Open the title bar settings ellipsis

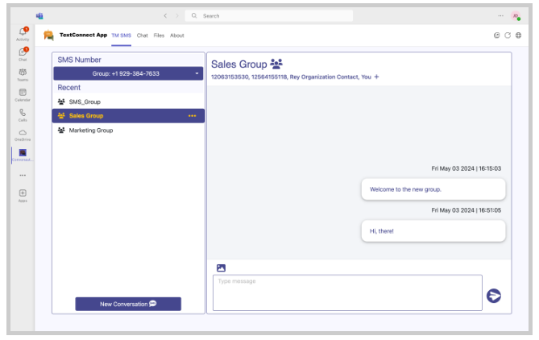click(500, 16)
